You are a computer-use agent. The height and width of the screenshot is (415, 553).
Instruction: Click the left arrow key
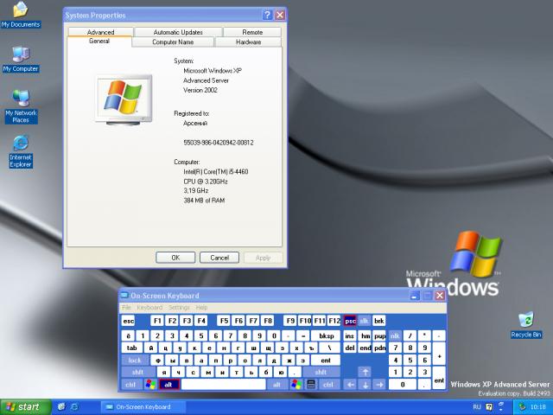click(x=350, y=384)
